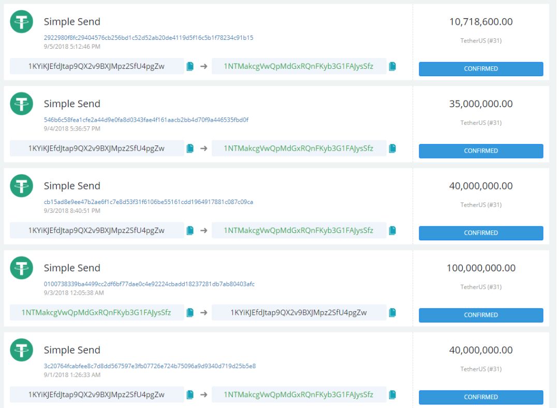Open recipient address 1KYiKJ in 100,000,000.00 transaction

299,312
